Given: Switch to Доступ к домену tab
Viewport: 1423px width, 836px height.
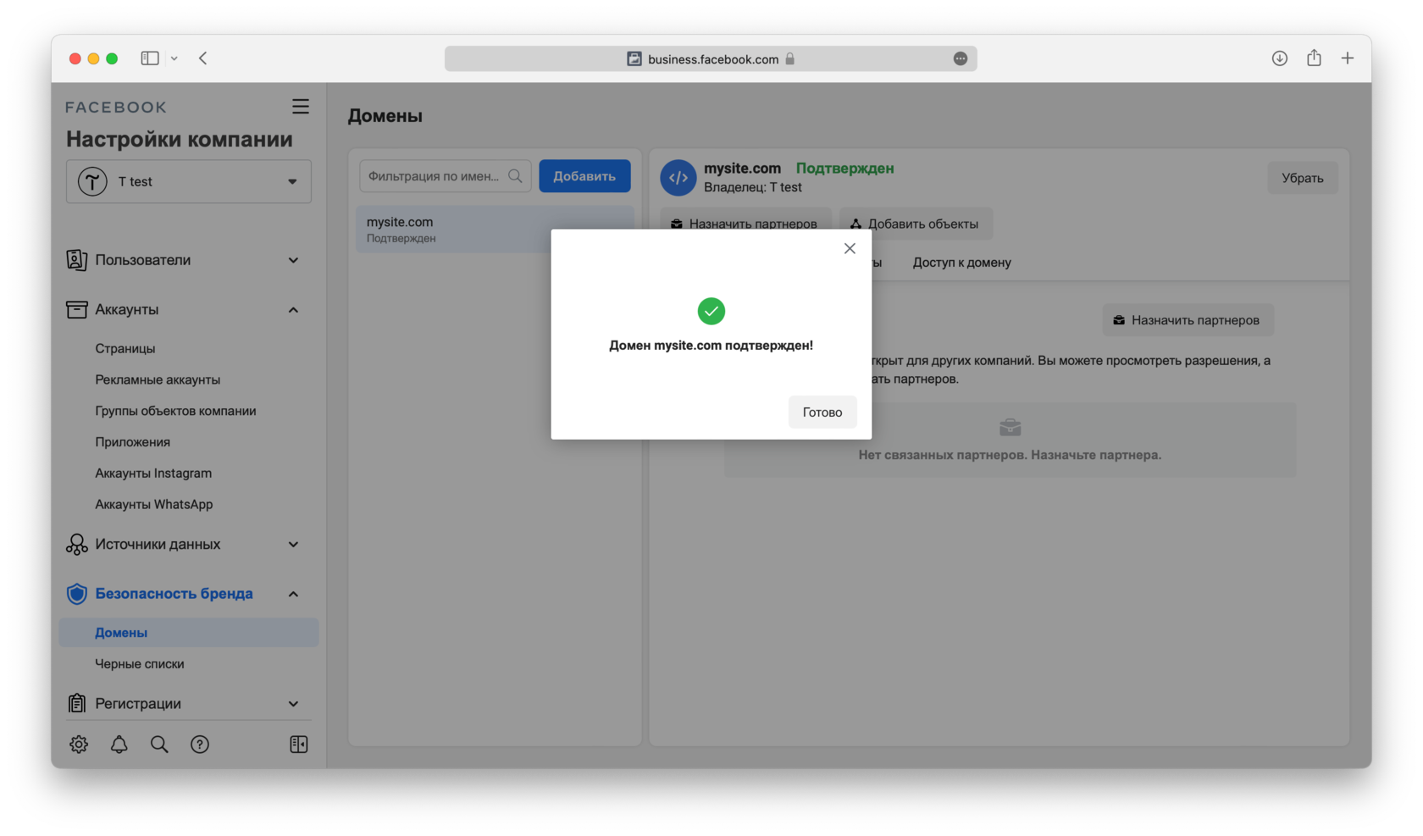Looking at the screenshot, I should pyautogui.click(x=962, y=263).
